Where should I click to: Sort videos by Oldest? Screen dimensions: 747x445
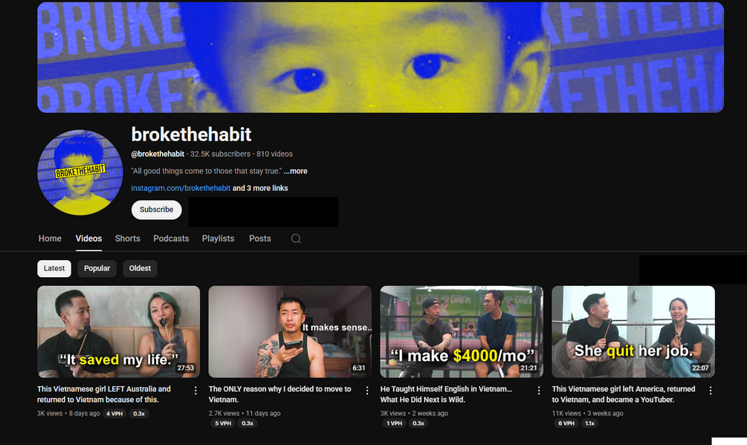140,268
